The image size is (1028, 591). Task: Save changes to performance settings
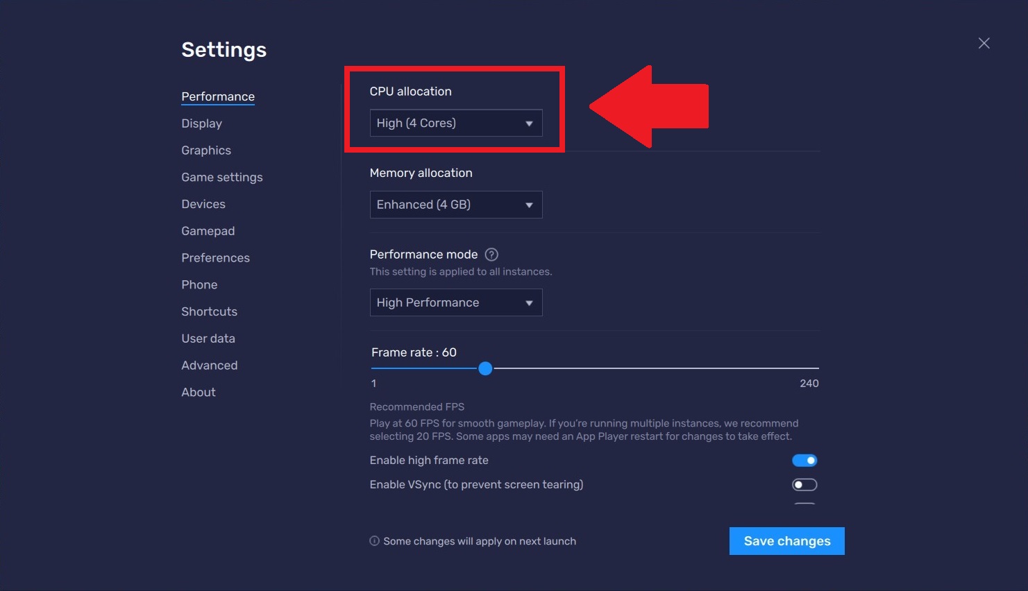tap(786, 540)
